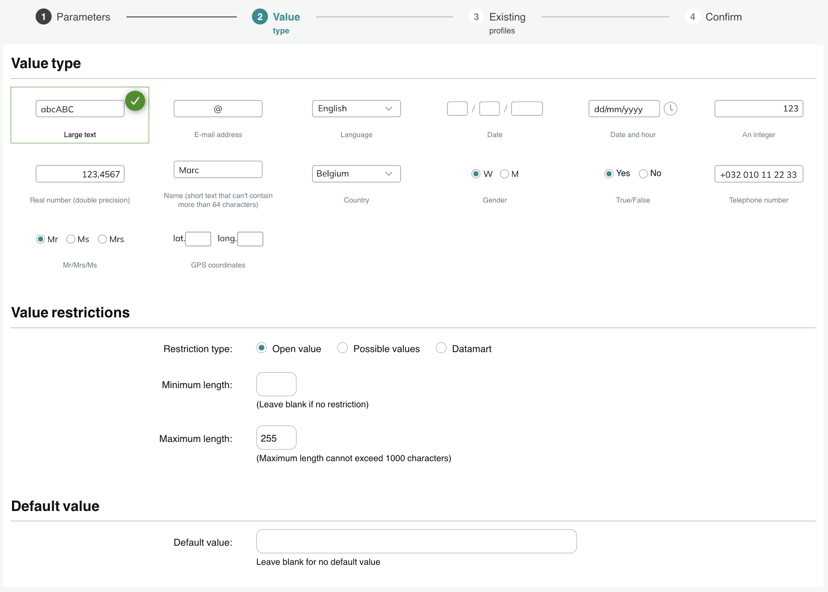Click step 4 Confirm circle

(693, 17)
